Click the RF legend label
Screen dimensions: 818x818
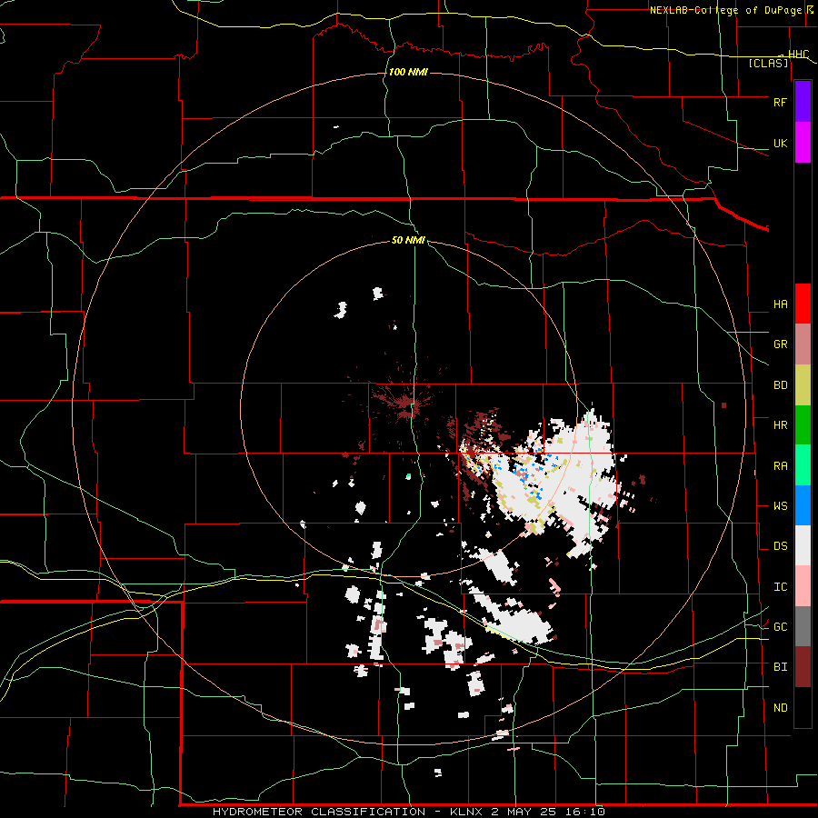(x=780, y=102)
